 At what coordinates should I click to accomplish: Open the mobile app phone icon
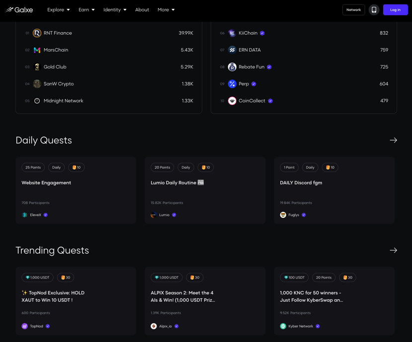tap(374, 10)
